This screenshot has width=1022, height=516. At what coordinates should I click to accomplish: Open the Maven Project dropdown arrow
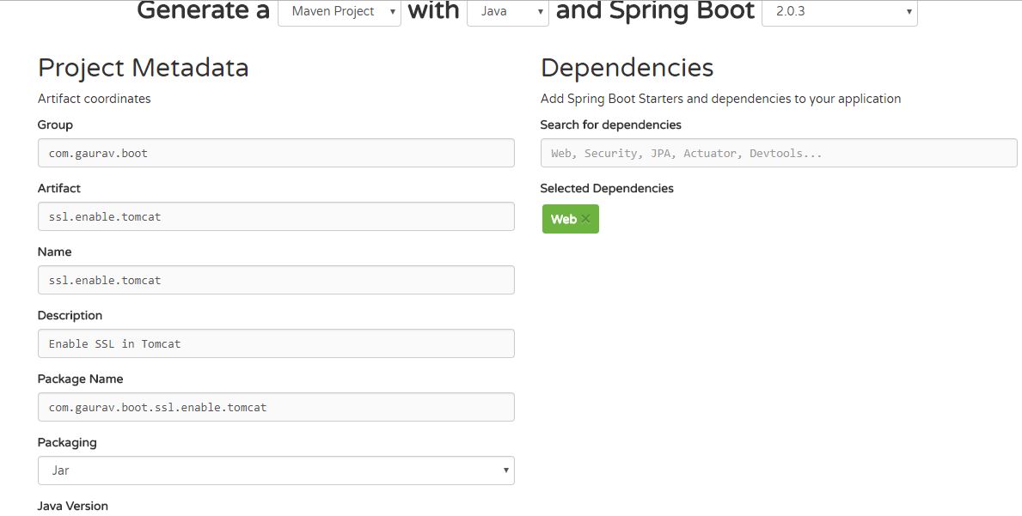point(393,12)
